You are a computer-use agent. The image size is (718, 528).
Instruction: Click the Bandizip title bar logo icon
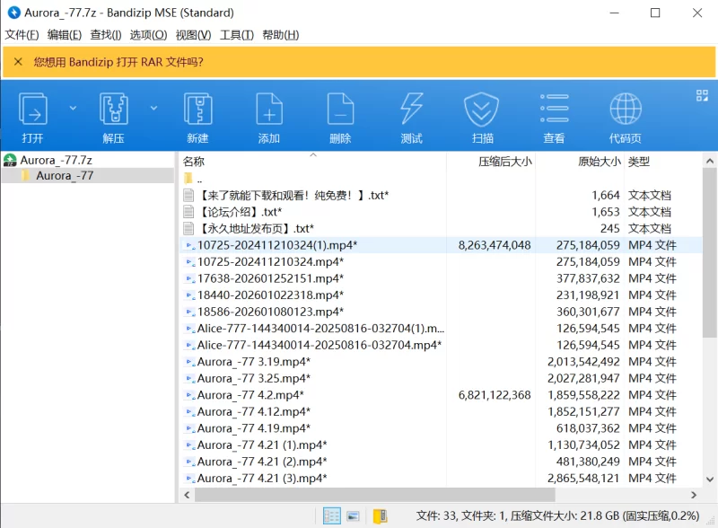(x=13, y=13)
